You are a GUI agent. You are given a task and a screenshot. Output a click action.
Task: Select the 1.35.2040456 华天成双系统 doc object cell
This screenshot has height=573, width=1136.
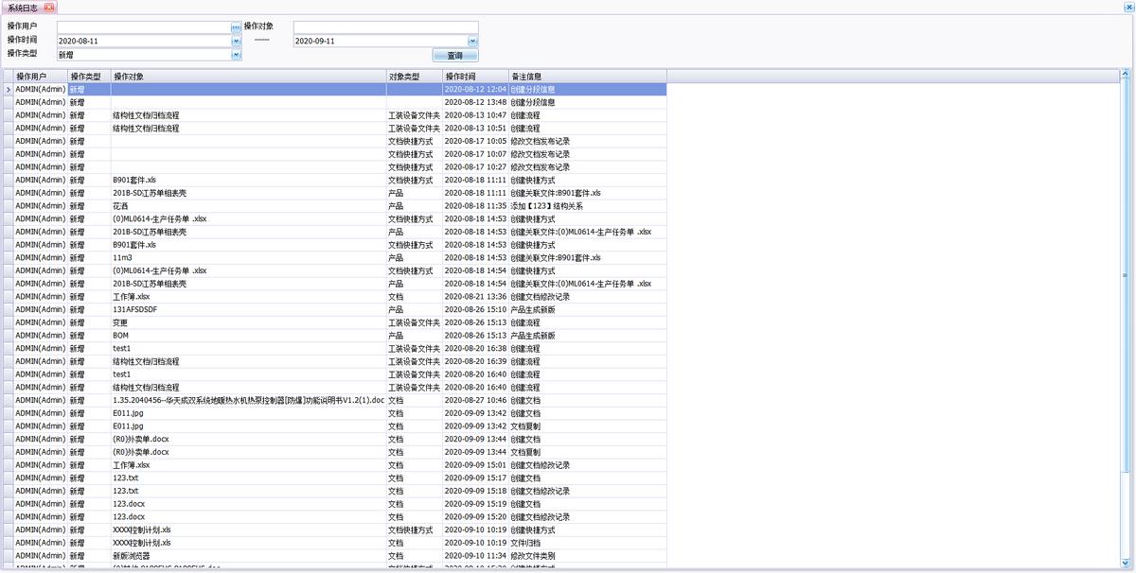(248, 400)
